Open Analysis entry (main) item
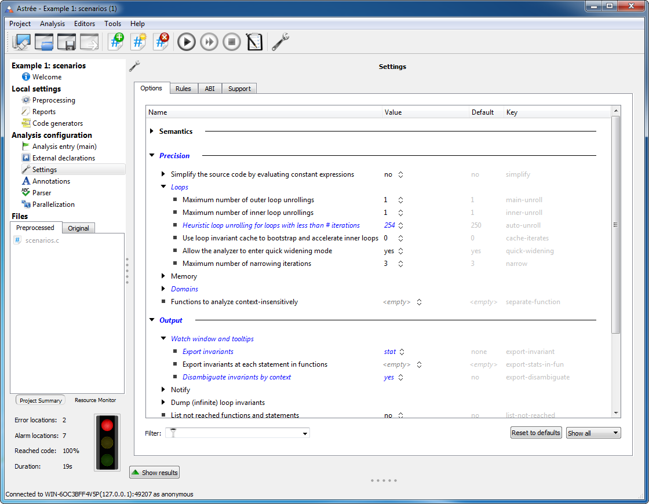This screenshot has width=649, height=504. (x=64, y=147)
